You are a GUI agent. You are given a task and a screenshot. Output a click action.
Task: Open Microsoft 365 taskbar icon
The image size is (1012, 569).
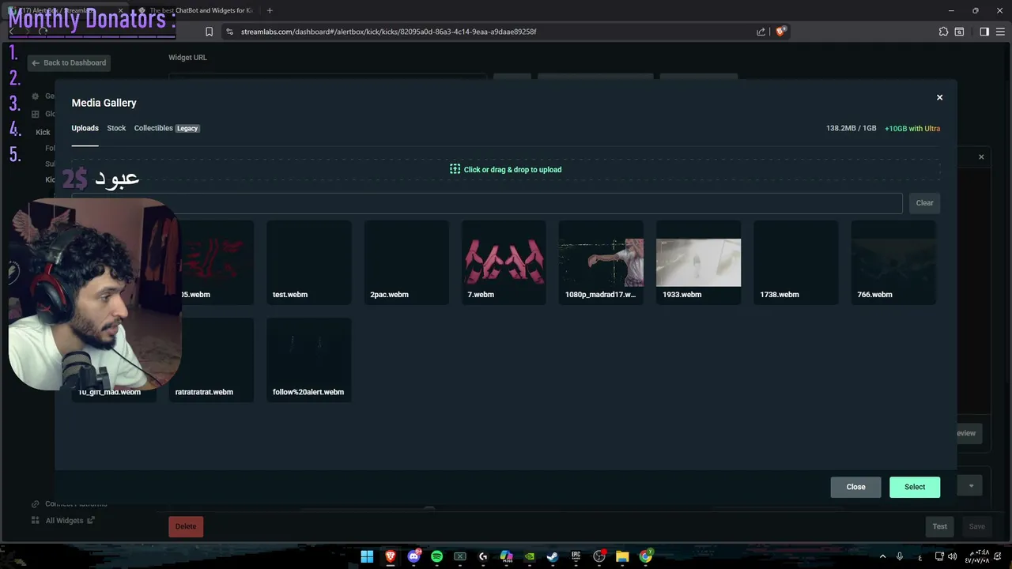pyautogui.click(x=506, y=556)
